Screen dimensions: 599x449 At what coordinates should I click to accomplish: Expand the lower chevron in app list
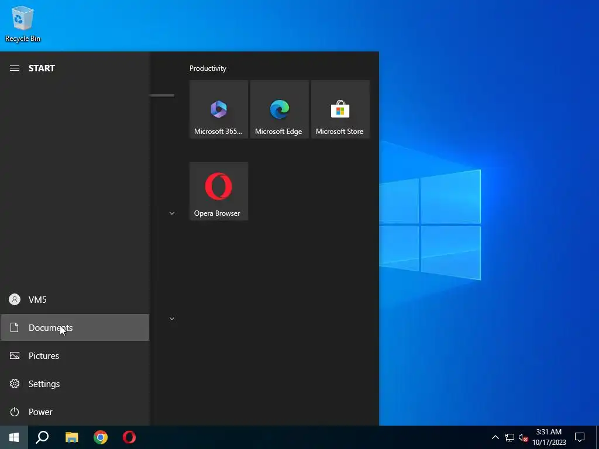pos(172,319)
